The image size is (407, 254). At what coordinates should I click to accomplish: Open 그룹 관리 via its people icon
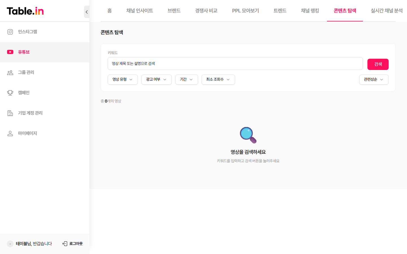10,72
